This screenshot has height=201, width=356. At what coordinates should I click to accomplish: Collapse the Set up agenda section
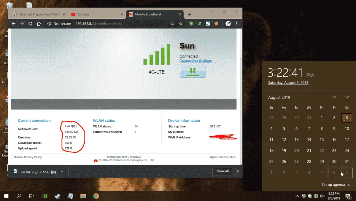(336, 185)
